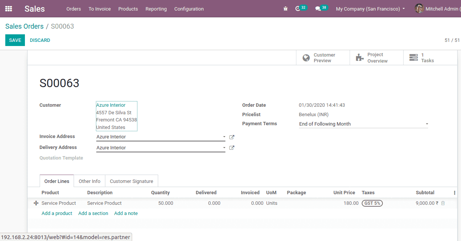461x241 pixels.
Task: Click order date 01/30/2020 14:41:43
Action: [322, 105]
